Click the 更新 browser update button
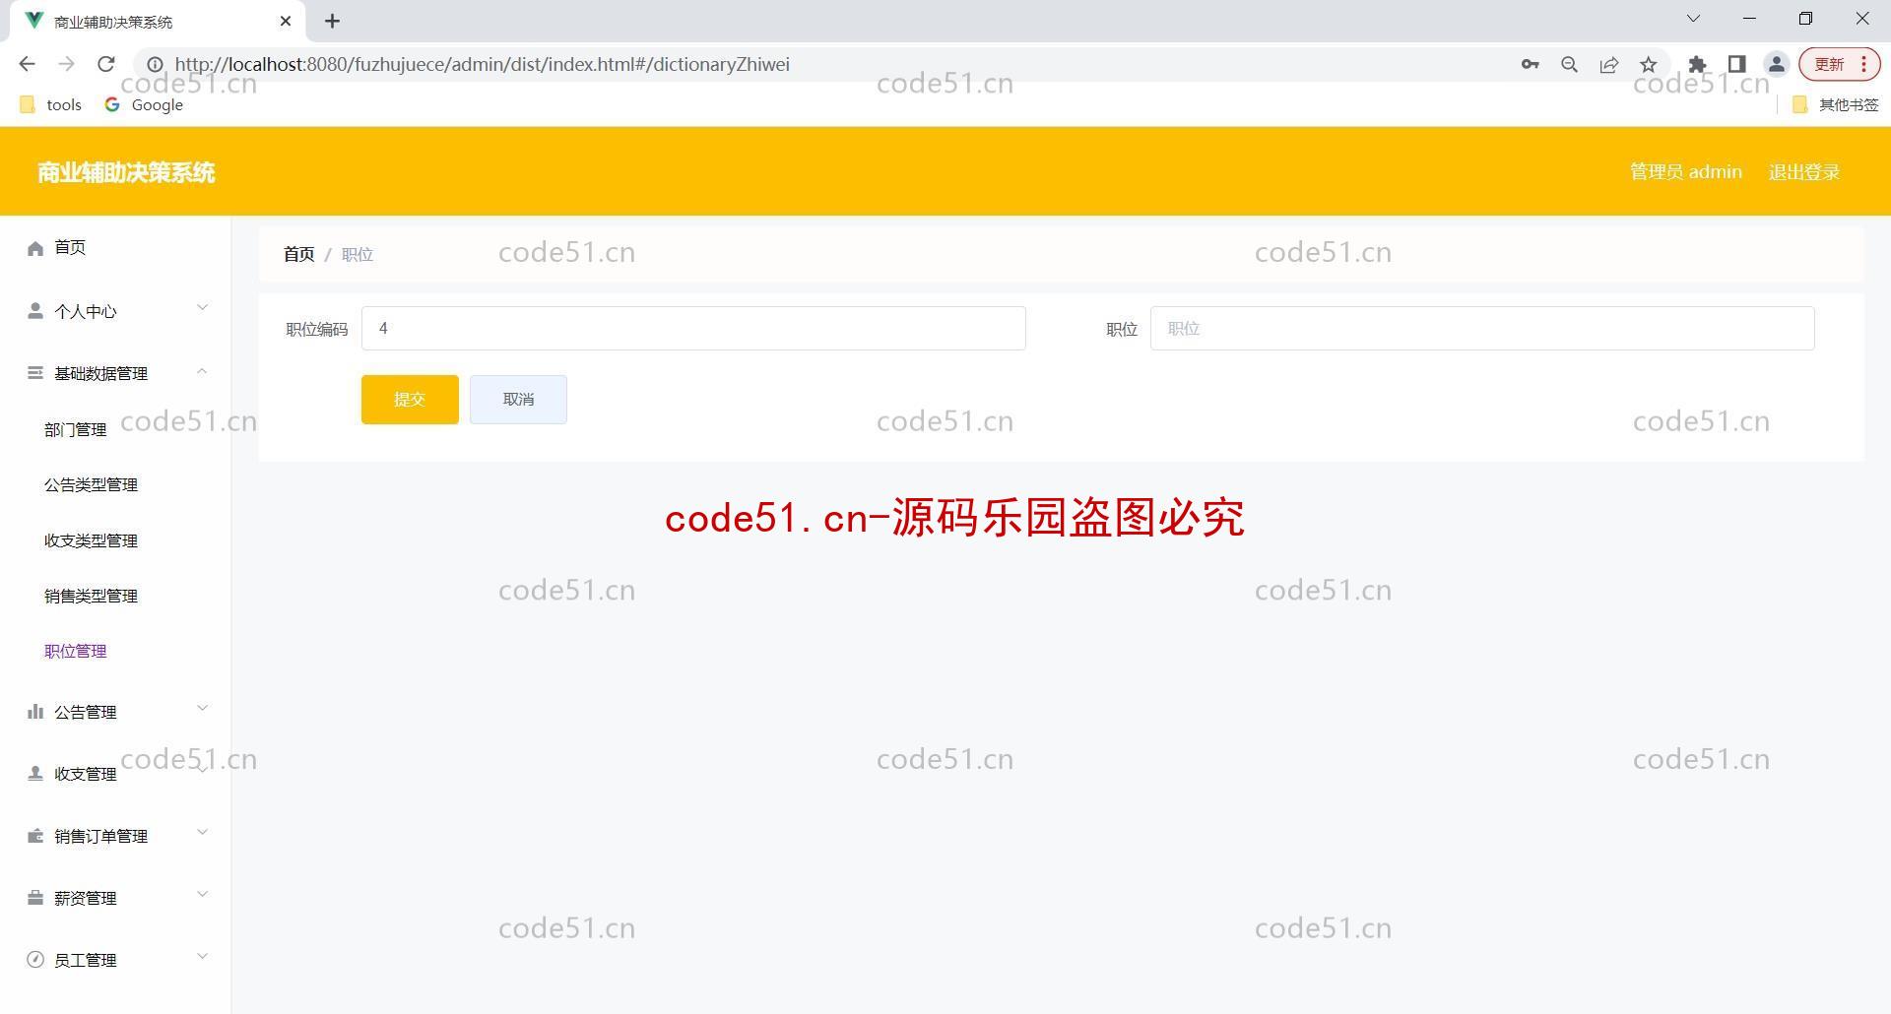The height and width of the screenshot is (1014, 1891). [1839, 64]
